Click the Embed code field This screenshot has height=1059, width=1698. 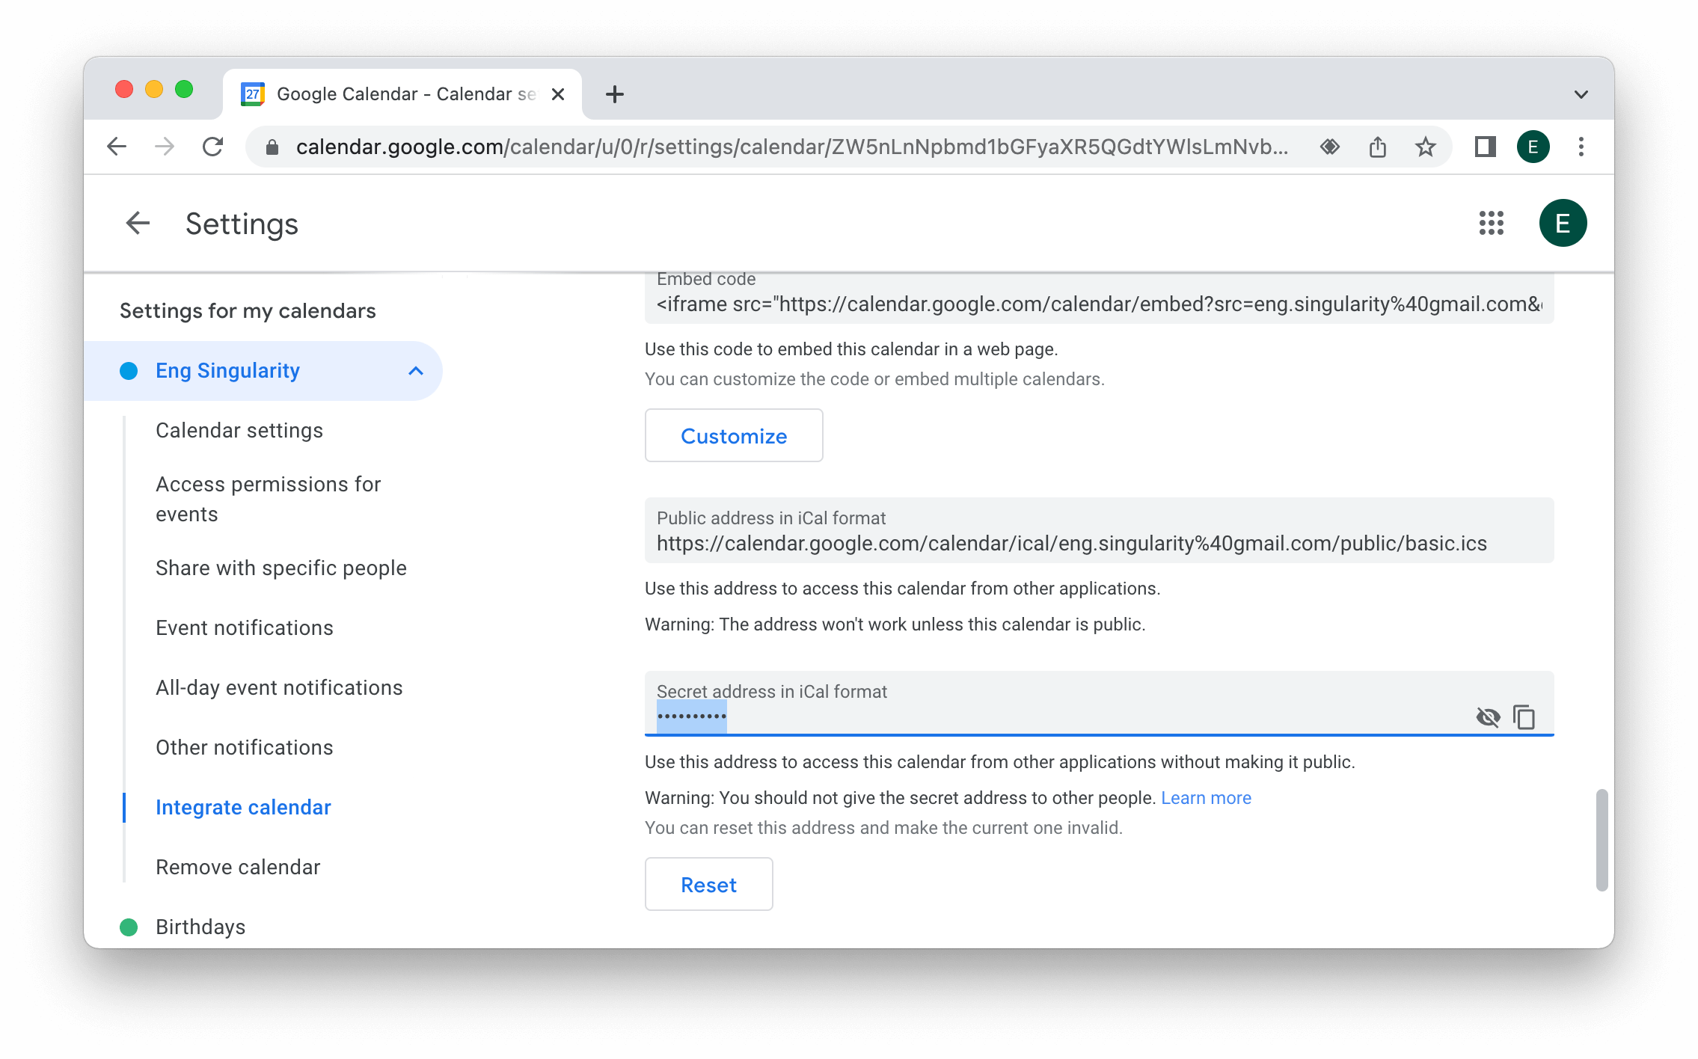1099,298
